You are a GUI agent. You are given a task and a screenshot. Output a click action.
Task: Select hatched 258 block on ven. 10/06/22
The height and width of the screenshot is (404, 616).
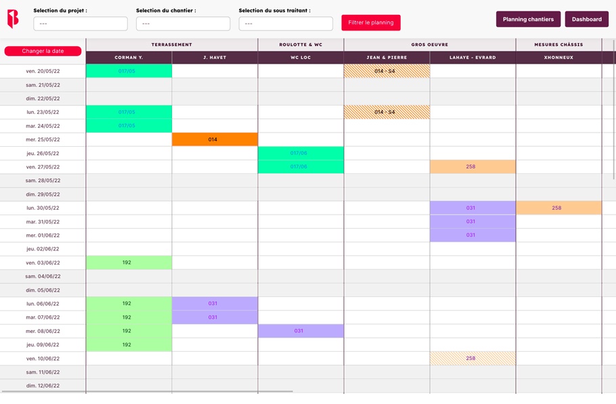click(x=472, y=358)
